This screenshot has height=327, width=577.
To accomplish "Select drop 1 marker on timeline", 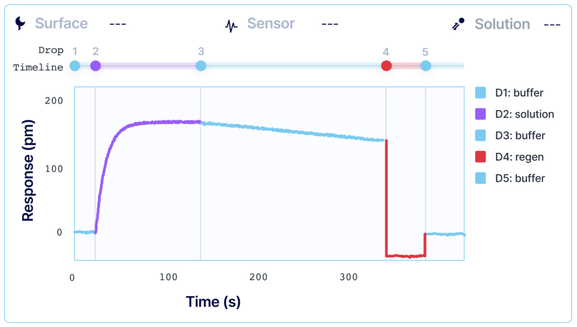I will (x=75, y=66).
